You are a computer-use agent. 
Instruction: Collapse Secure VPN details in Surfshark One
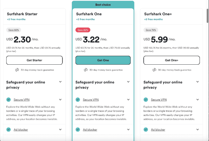click(x=128, y=100)
